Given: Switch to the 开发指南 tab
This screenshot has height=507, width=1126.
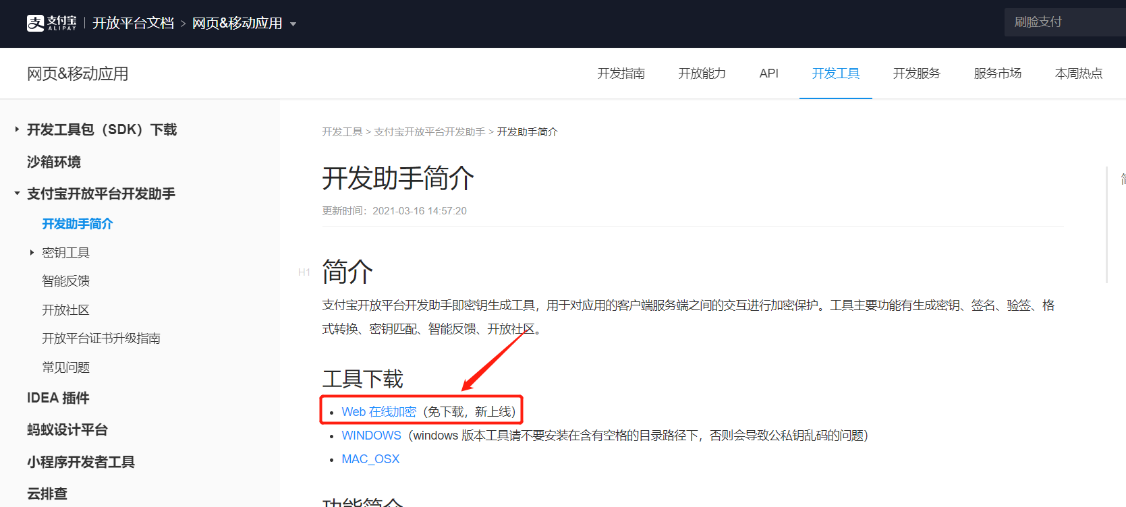Looking at the screenshot, I should pyautogui.click(x=621, y=73).
